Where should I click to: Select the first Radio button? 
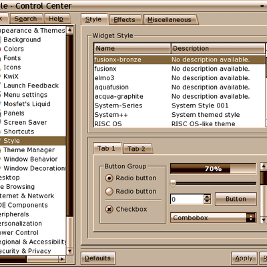pyautogui.click(x=130, y=178)
